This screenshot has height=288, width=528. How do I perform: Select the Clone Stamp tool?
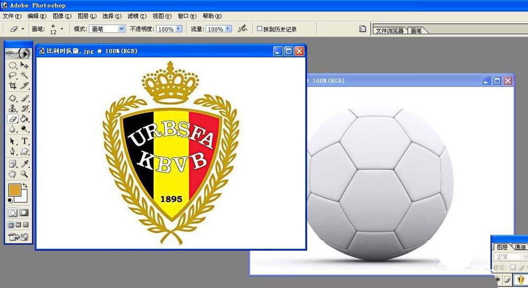[13, 108]
